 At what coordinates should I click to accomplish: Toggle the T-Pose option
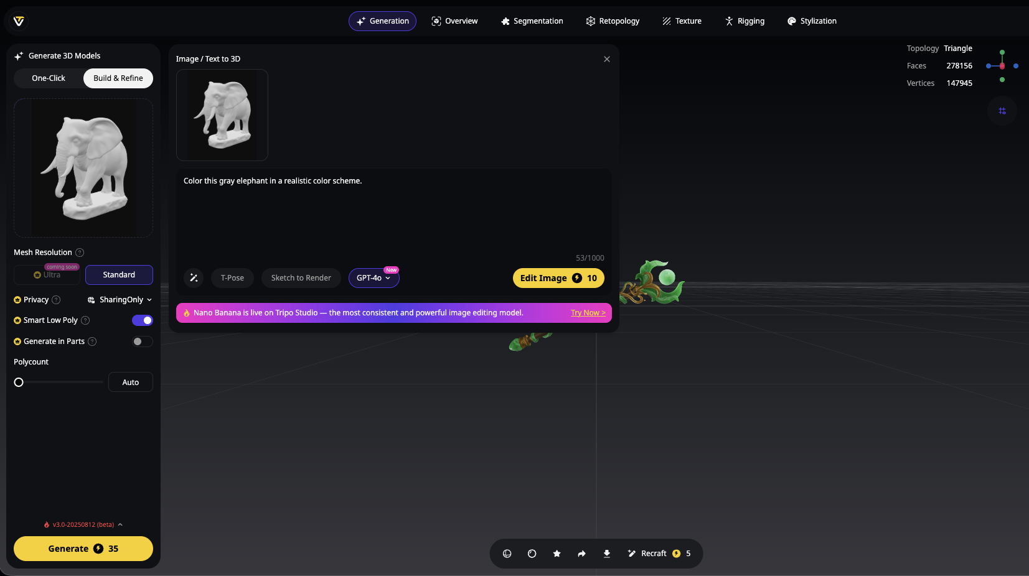point(232,278)
